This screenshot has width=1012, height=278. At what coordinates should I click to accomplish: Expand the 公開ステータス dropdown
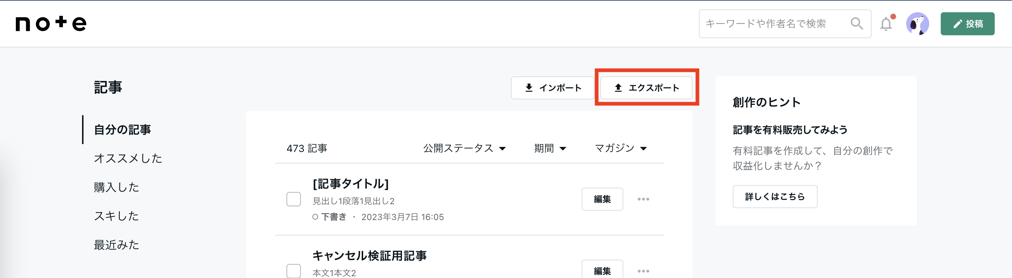[464, 148]
